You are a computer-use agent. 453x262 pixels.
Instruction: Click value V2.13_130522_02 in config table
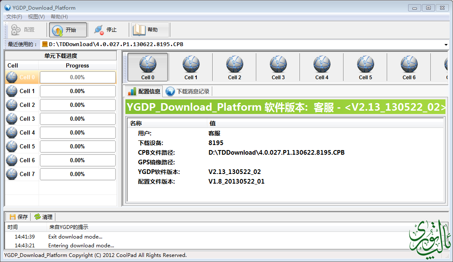point(234,172)
